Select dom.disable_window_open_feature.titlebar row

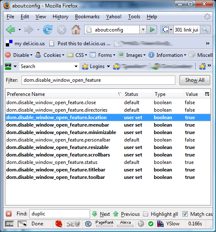tap(108, 170)
